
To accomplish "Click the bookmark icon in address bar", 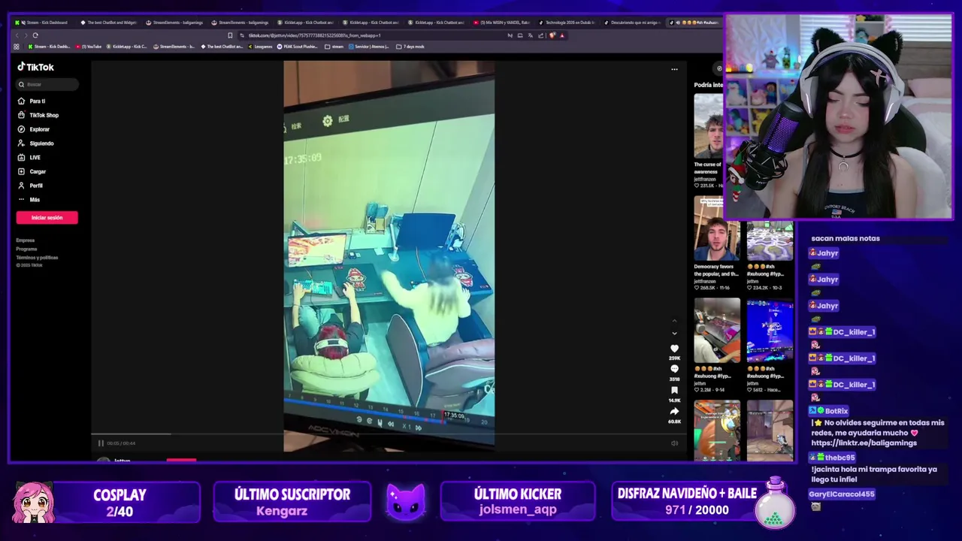I will (x=230, y=35).
